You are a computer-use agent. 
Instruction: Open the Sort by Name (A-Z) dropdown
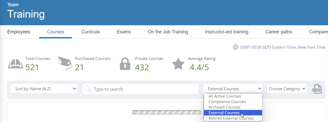click(44, 89)
